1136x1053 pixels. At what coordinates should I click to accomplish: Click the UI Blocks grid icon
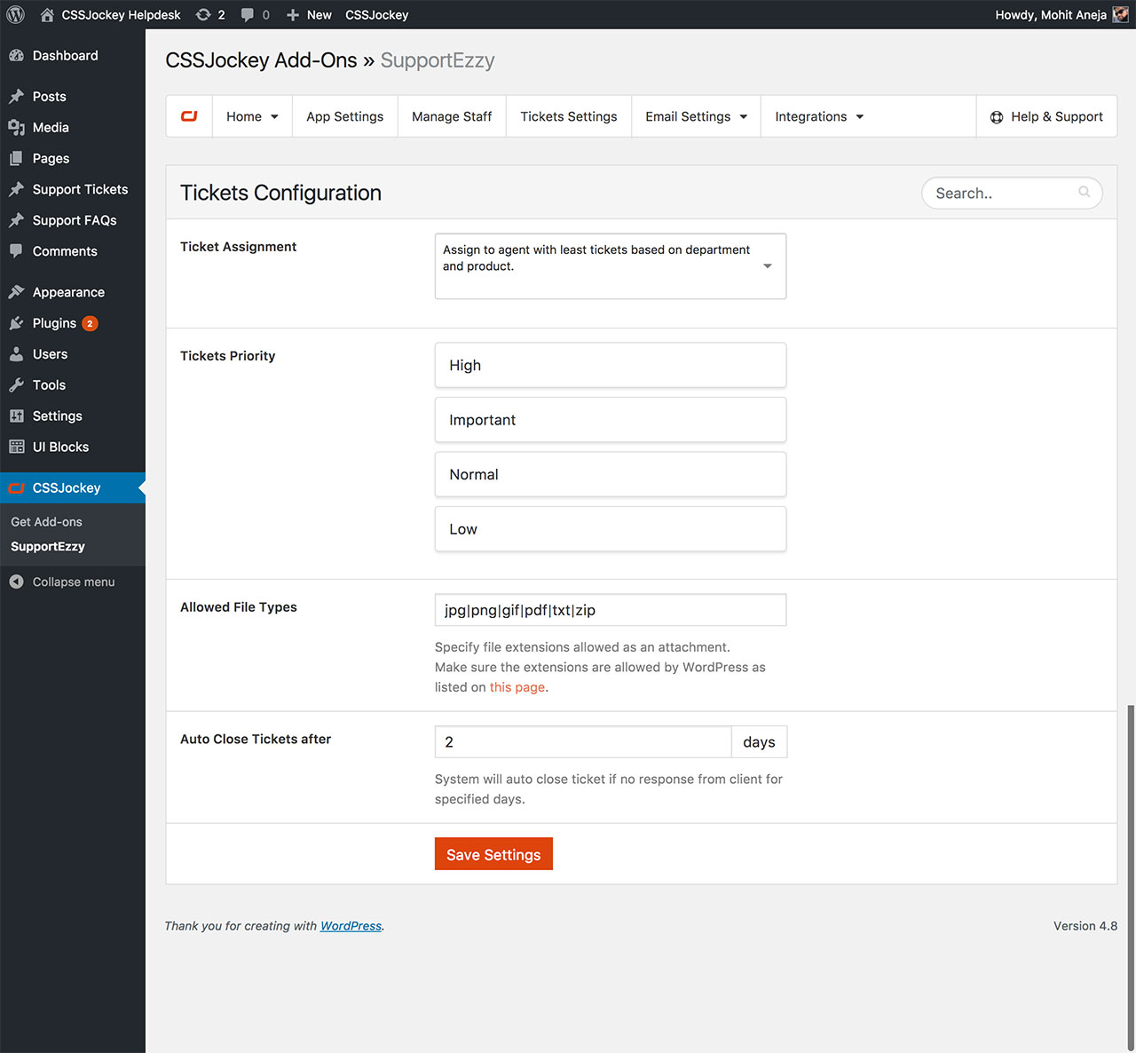(x=16, y=447)
